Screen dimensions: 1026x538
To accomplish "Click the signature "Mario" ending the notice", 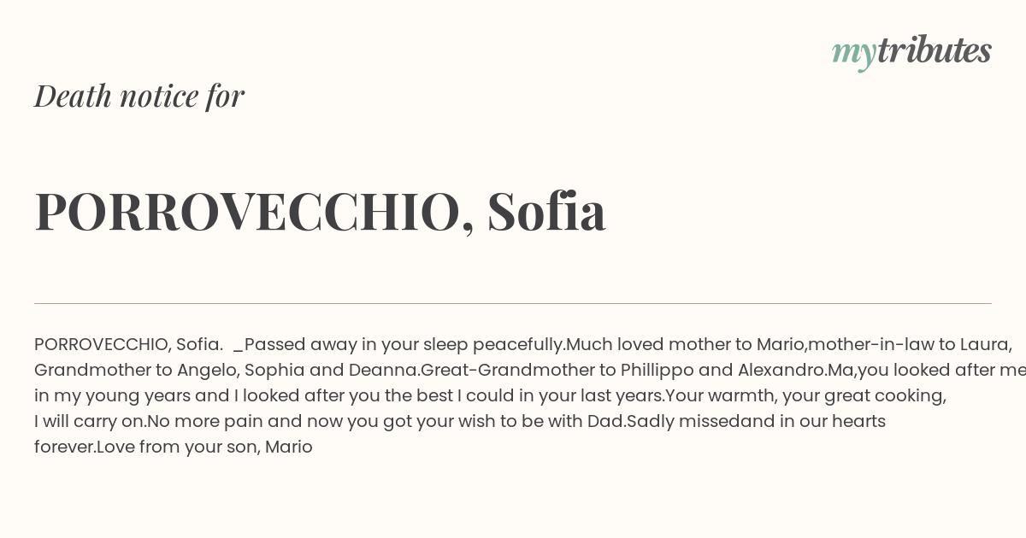I will pyautogui.click(x=289, y=447).
